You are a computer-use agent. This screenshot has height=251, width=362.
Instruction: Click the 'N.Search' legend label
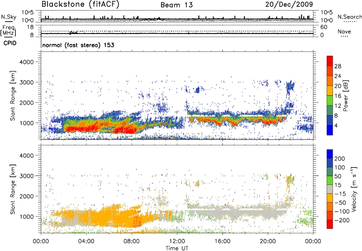tap(349, 17)
